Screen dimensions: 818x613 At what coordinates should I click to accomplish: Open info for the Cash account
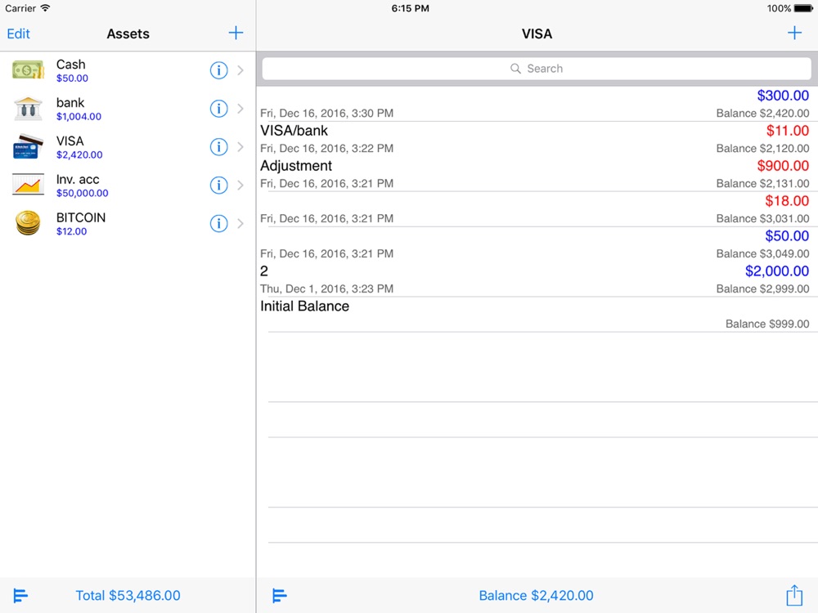point(218,69)
